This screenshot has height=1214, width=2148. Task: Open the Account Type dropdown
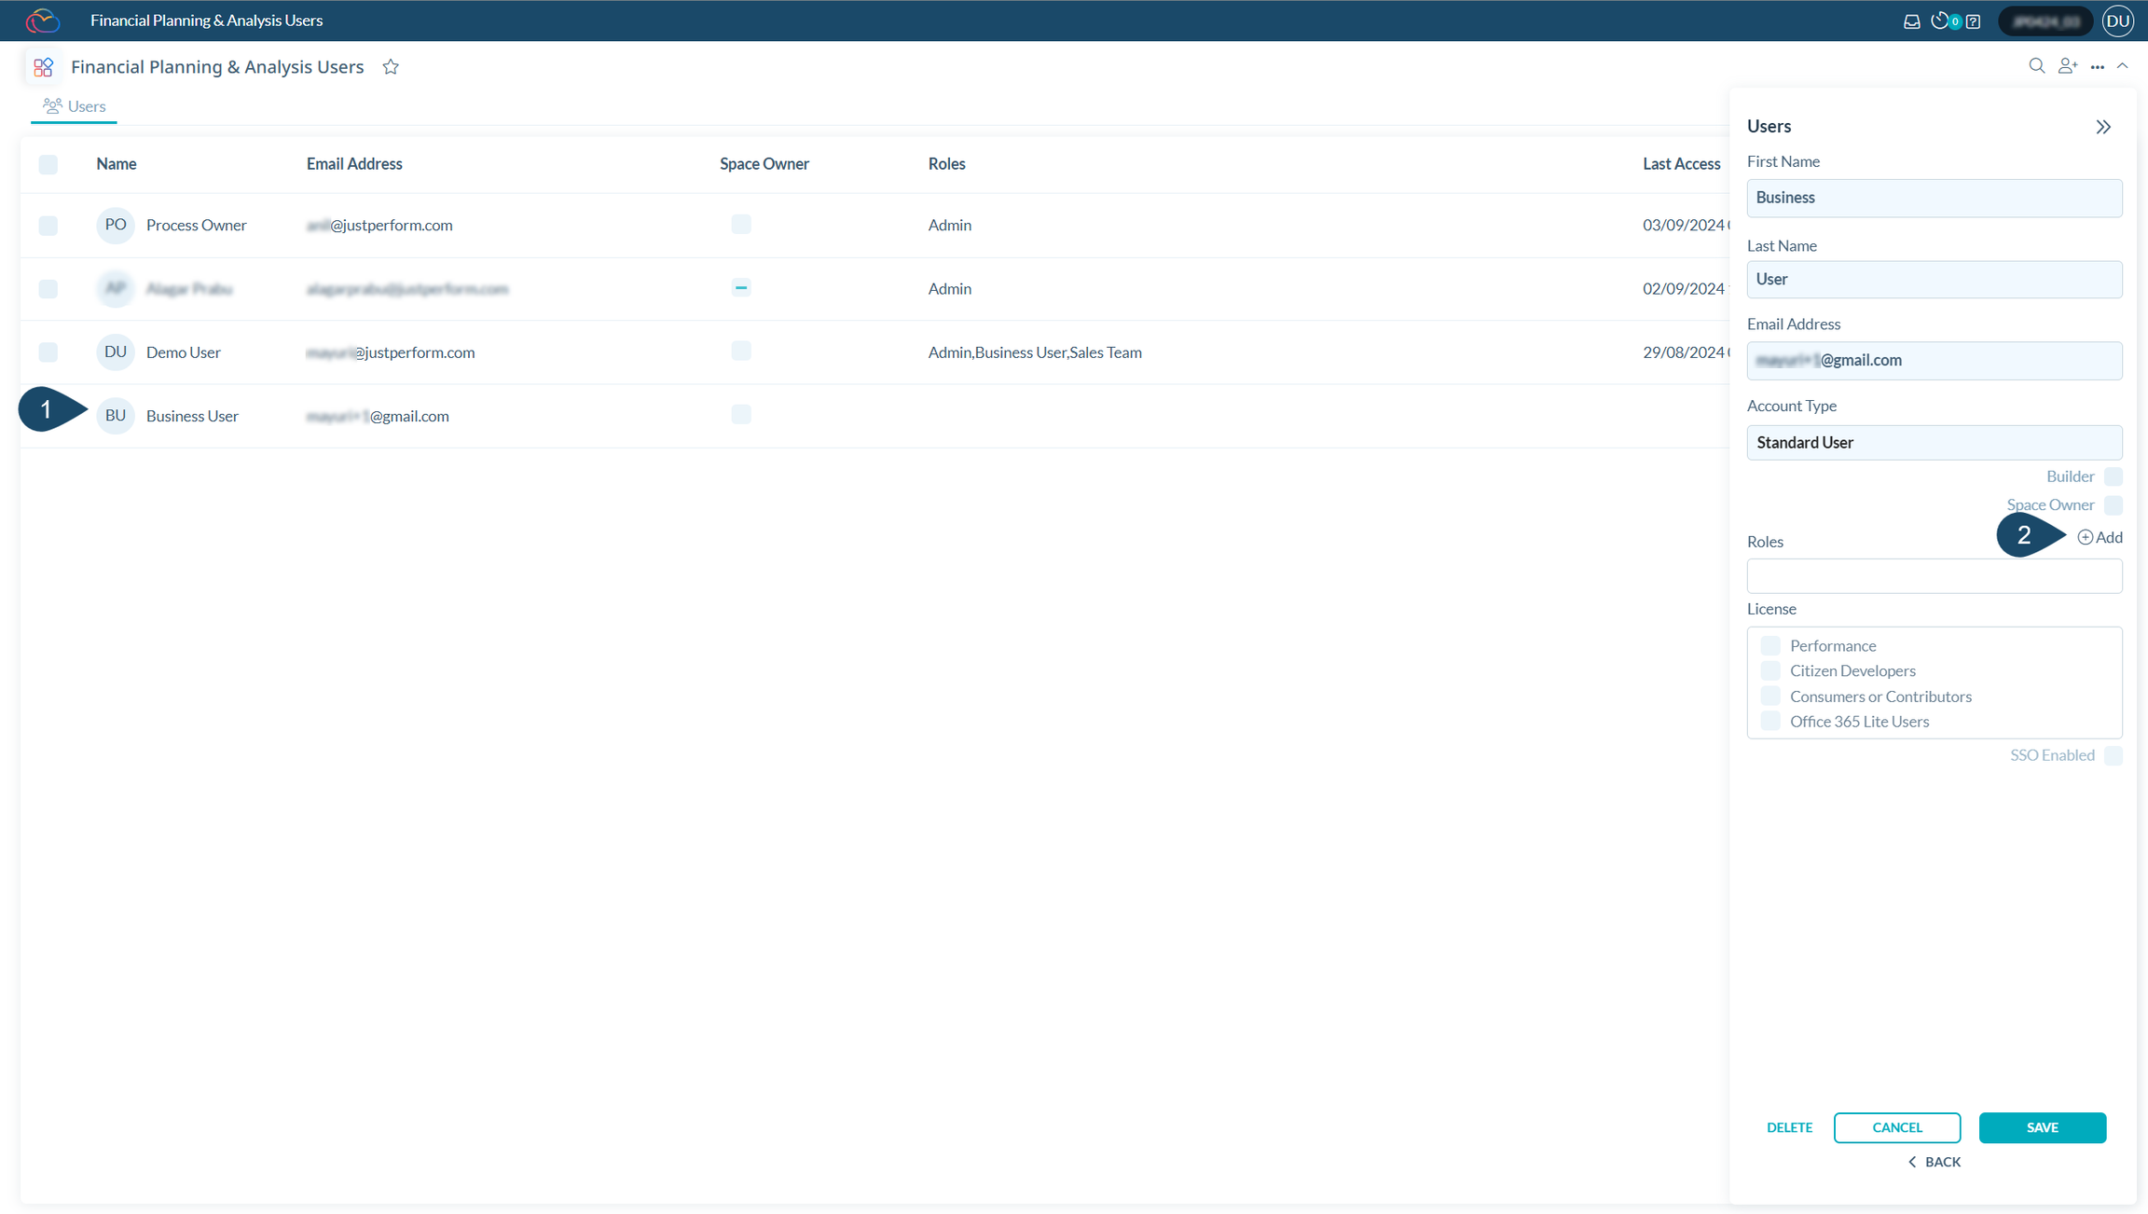[x=1934, y=442]
